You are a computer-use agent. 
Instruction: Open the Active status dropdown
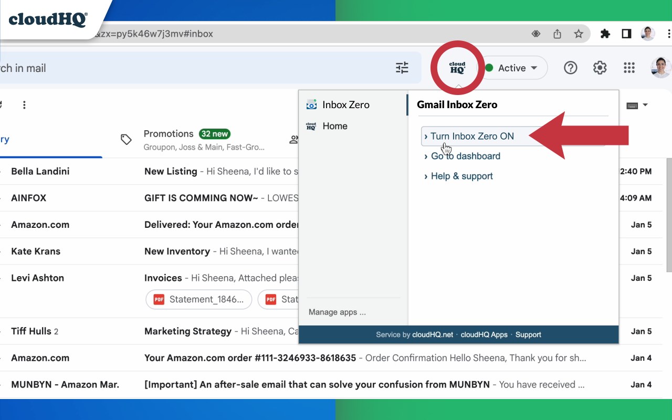tap(514, 68)
